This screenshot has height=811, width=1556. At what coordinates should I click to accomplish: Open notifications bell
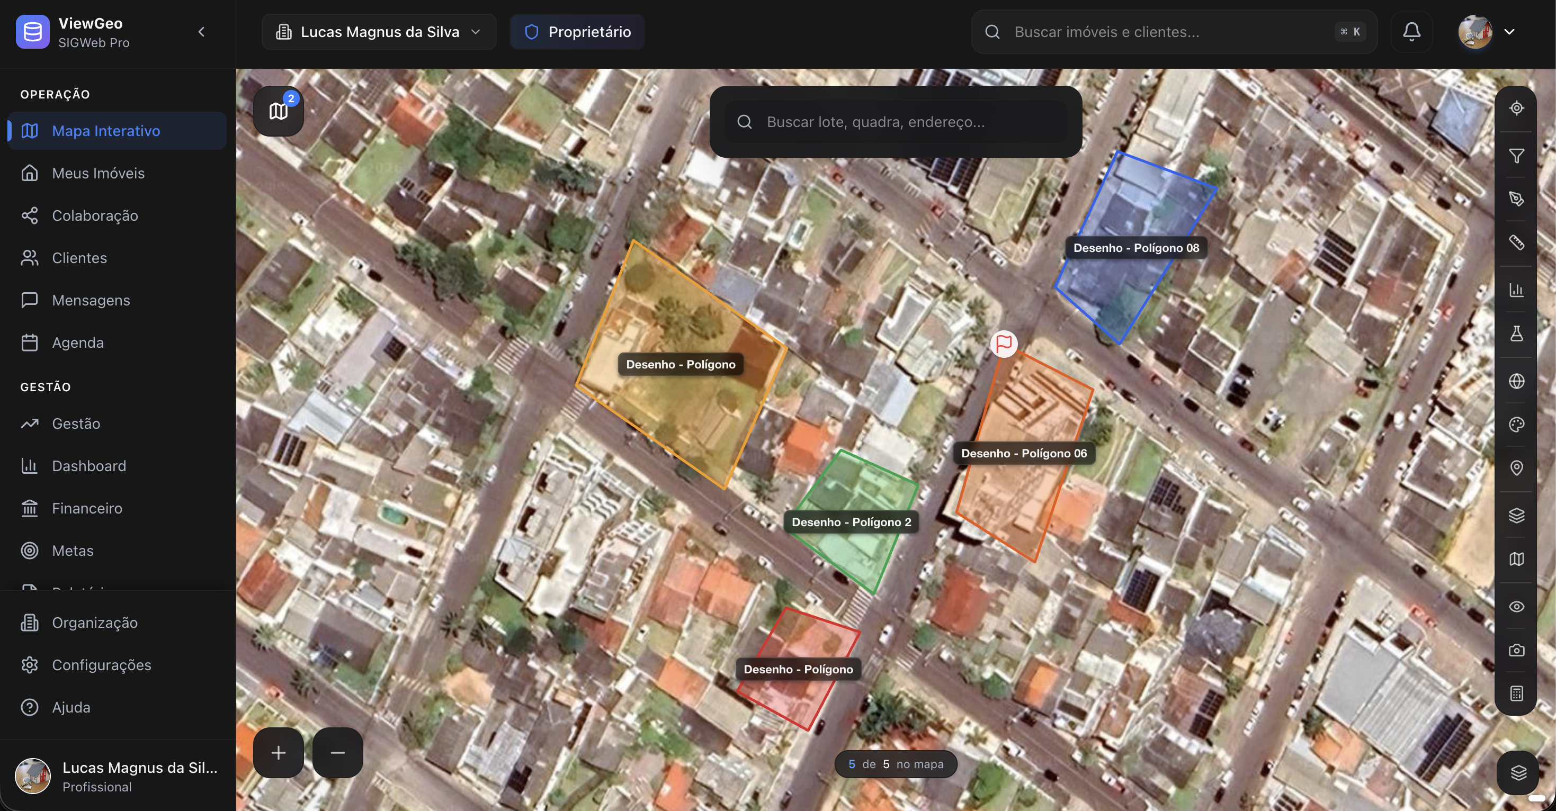point(1411,32)
